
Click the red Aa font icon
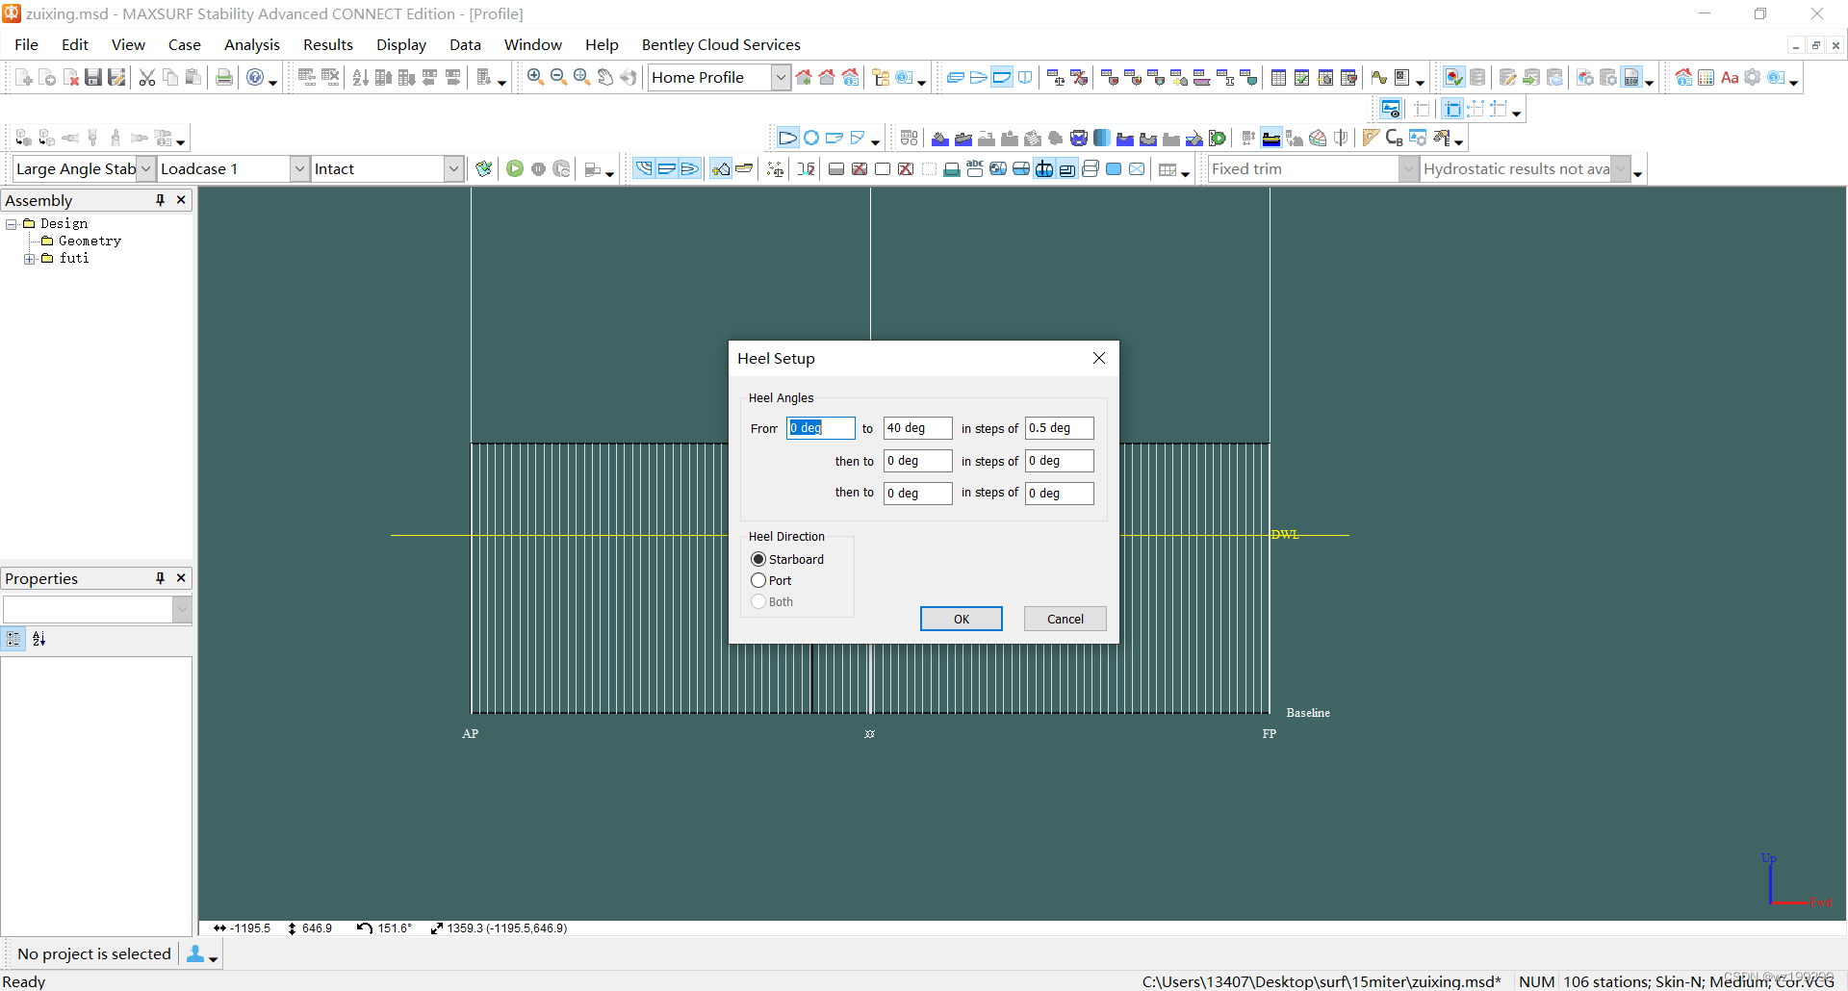pos(1730,78)
